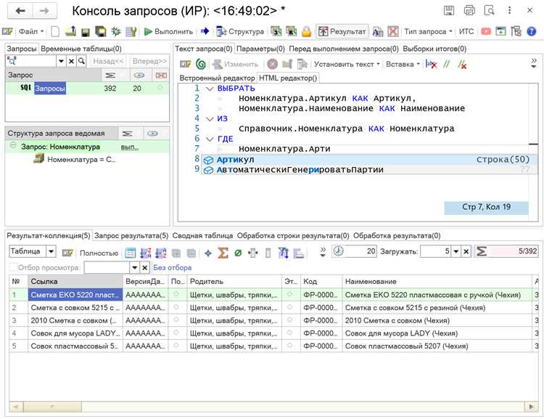Screen dimensions: 544x419
Task: Switch to the Параметры(0) tab
Action: pyautogui.click(x=260, y=49)
